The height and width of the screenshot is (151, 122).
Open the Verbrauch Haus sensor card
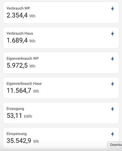[61, 38]
